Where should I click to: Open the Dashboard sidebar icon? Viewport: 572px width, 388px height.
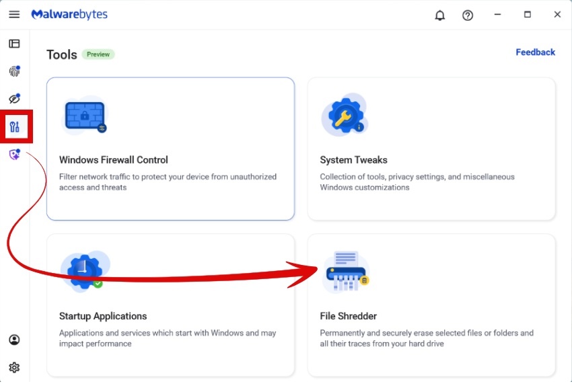tap(14, 44)
